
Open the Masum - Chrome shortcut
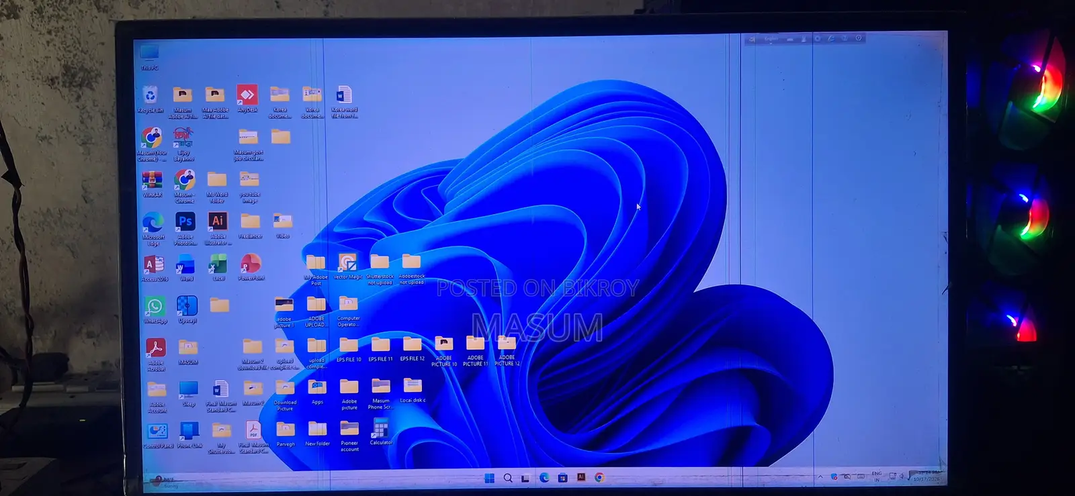click(x=185, y=186)
